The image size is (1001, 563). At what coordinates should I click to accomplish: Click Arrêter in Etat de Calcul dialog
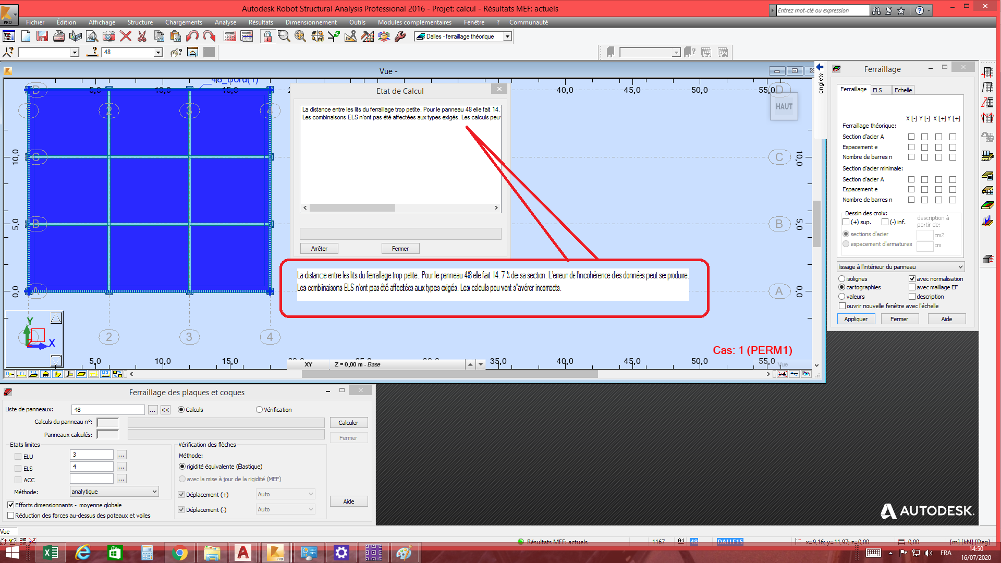coord(319,249)
